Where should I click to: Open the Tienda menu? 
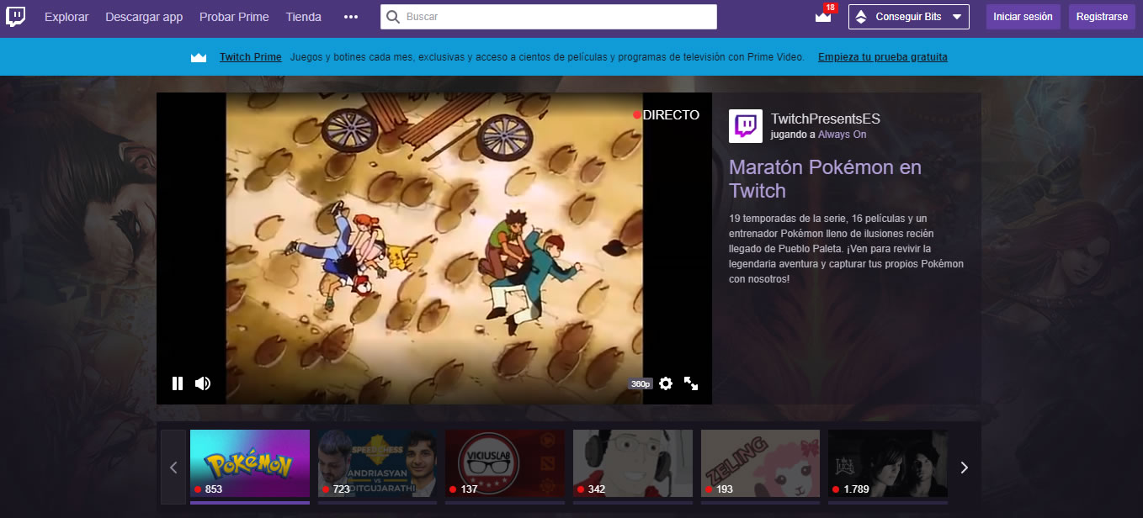302,17
